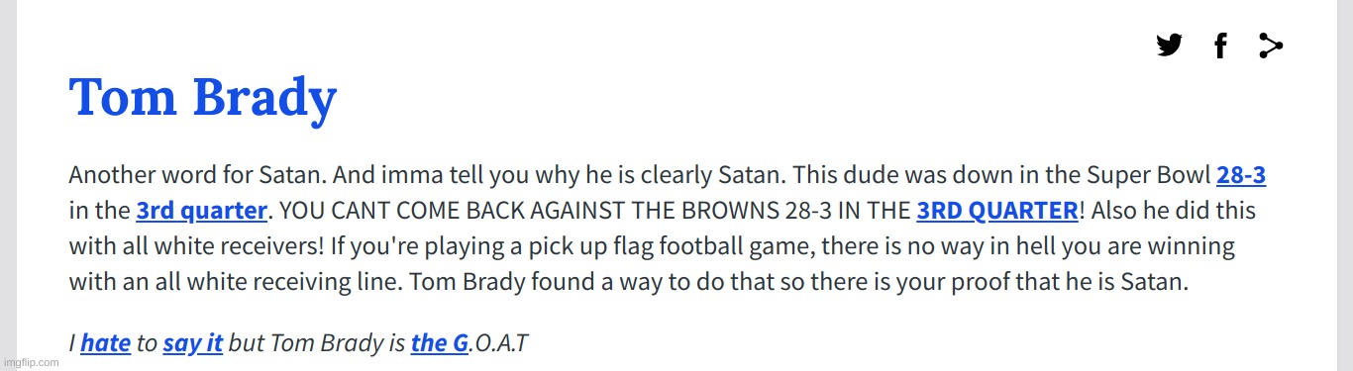Click the imgflip.com watermark
Viewport: 1353px width, 371px height.
pos(31,363)
